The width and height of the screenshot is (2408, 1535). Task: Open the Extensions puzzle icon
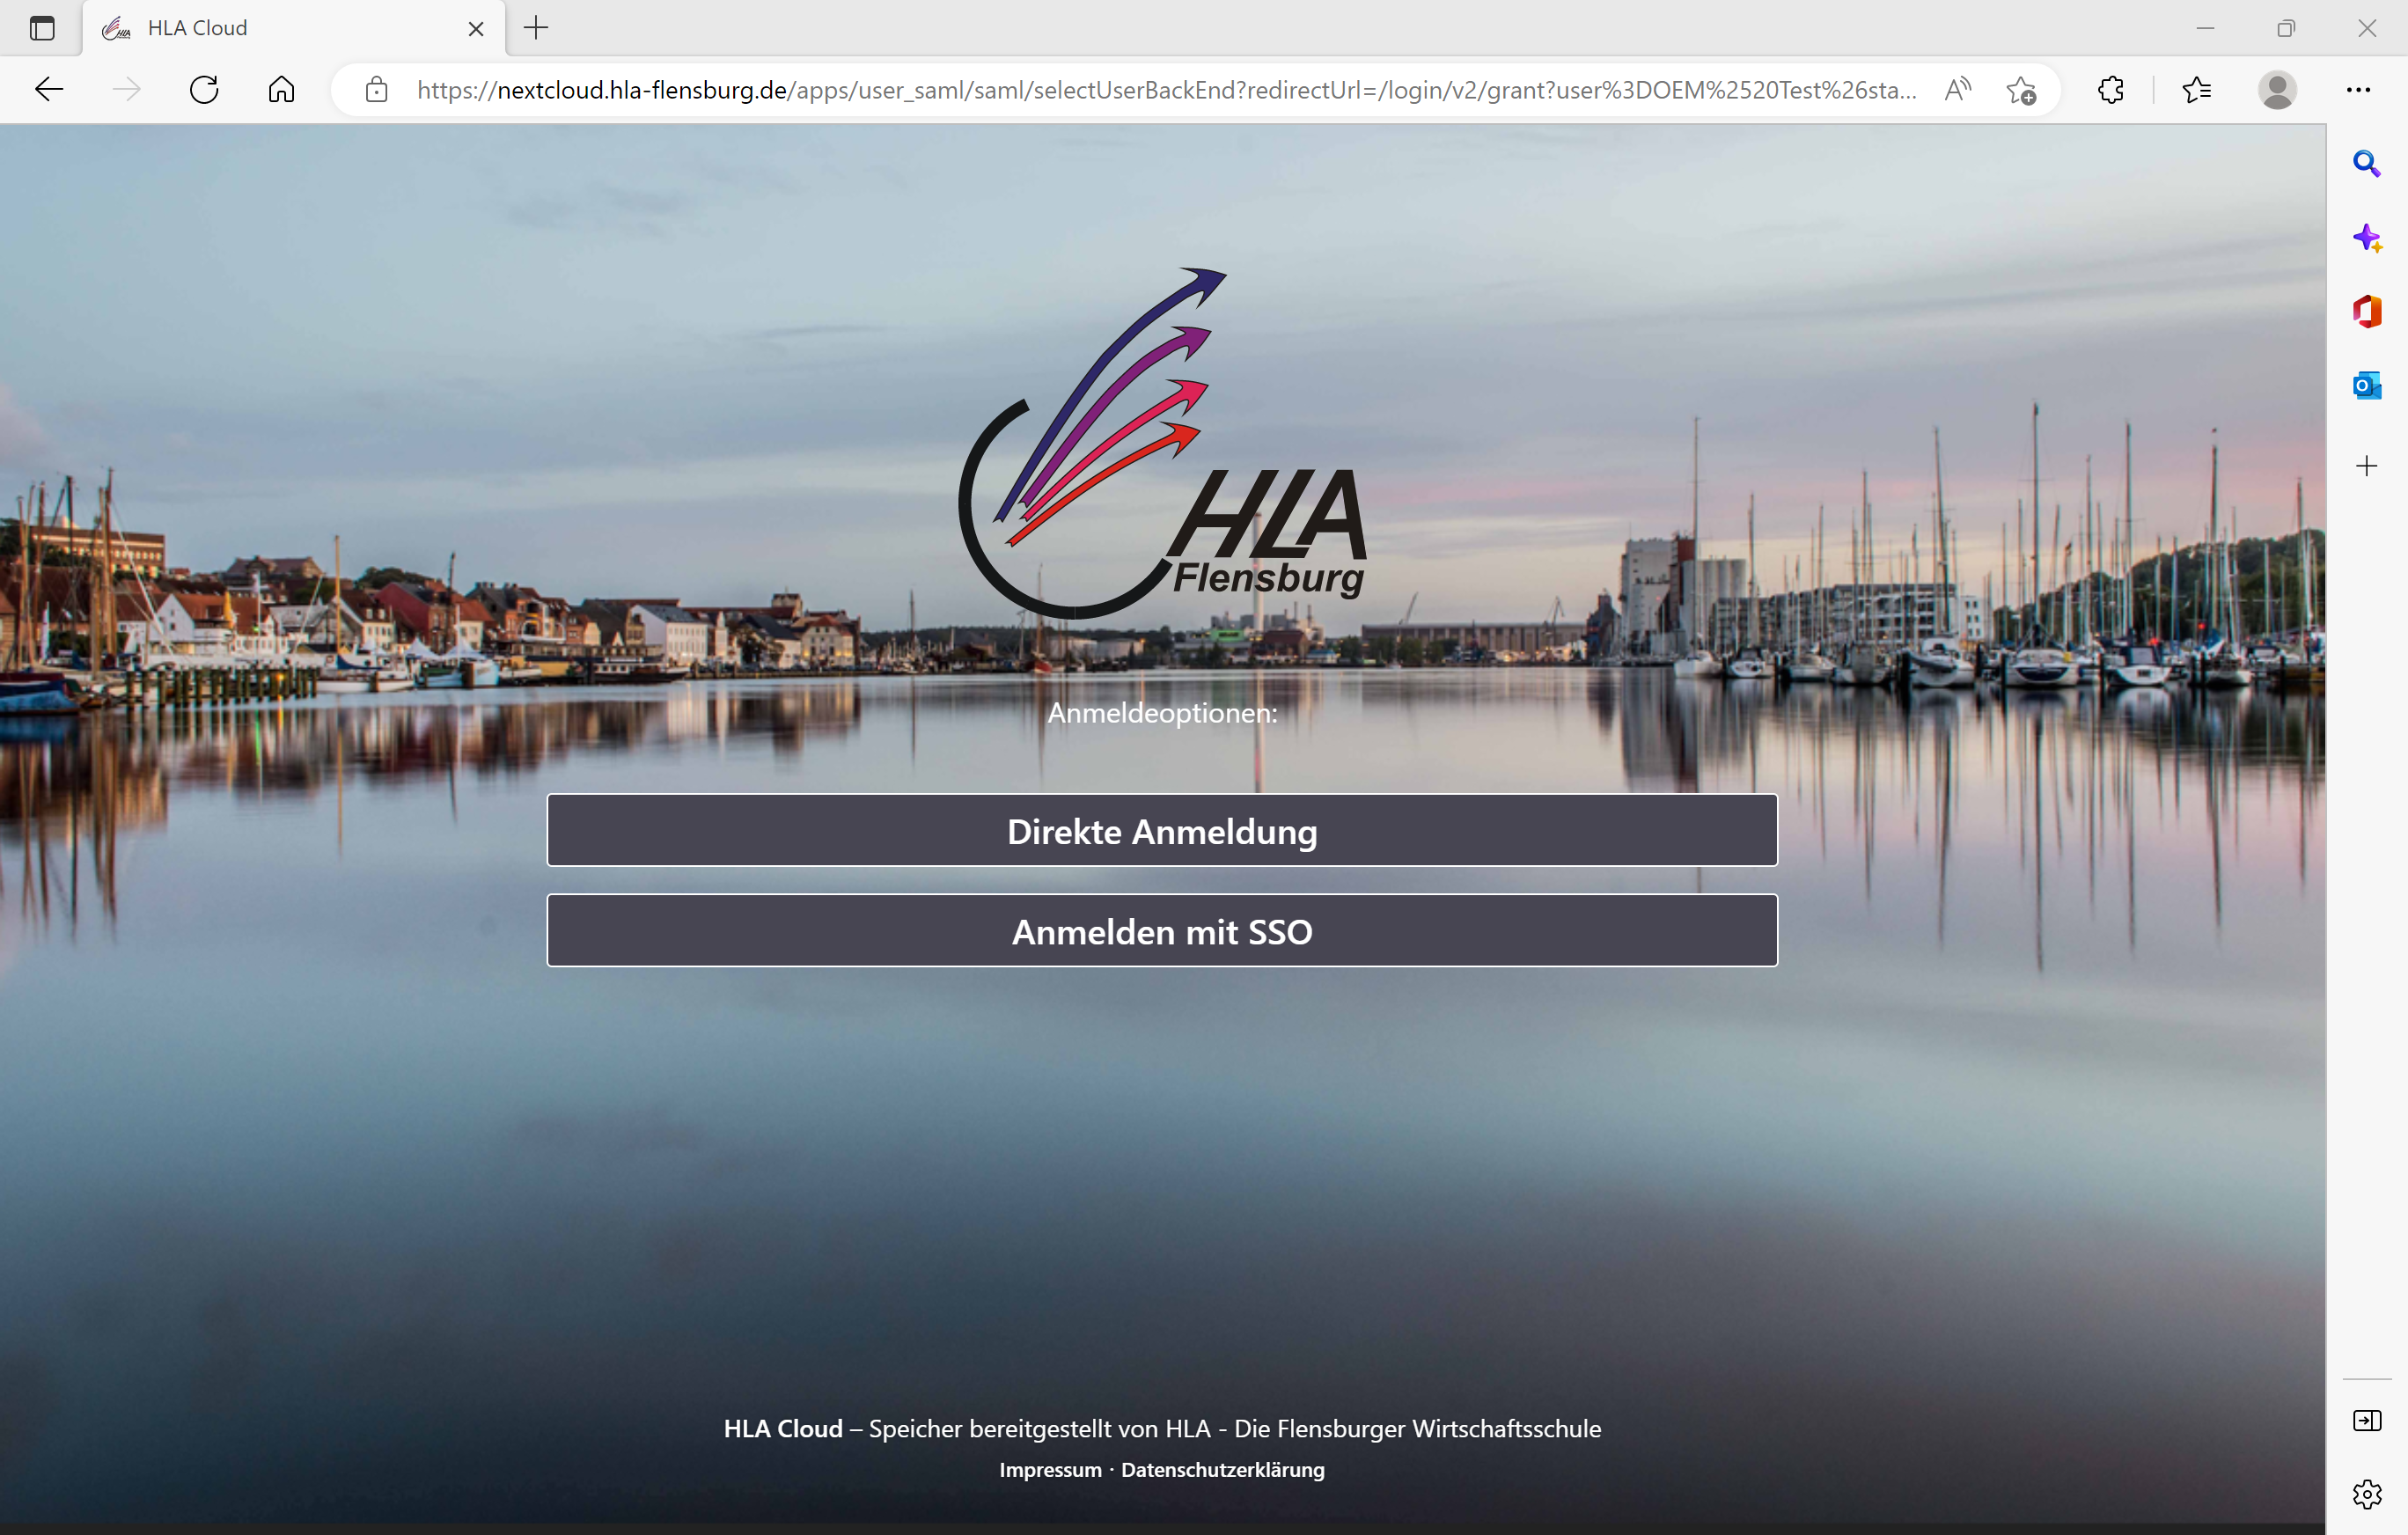[x=2110, y=90]
